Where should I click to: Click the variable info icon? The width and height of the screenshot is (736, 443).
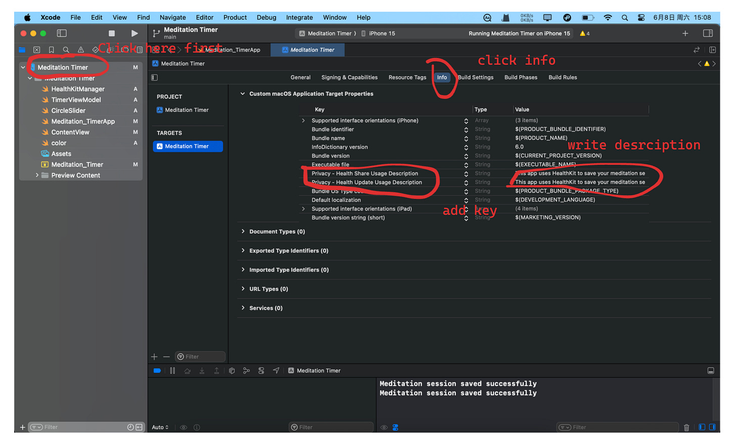197,428
